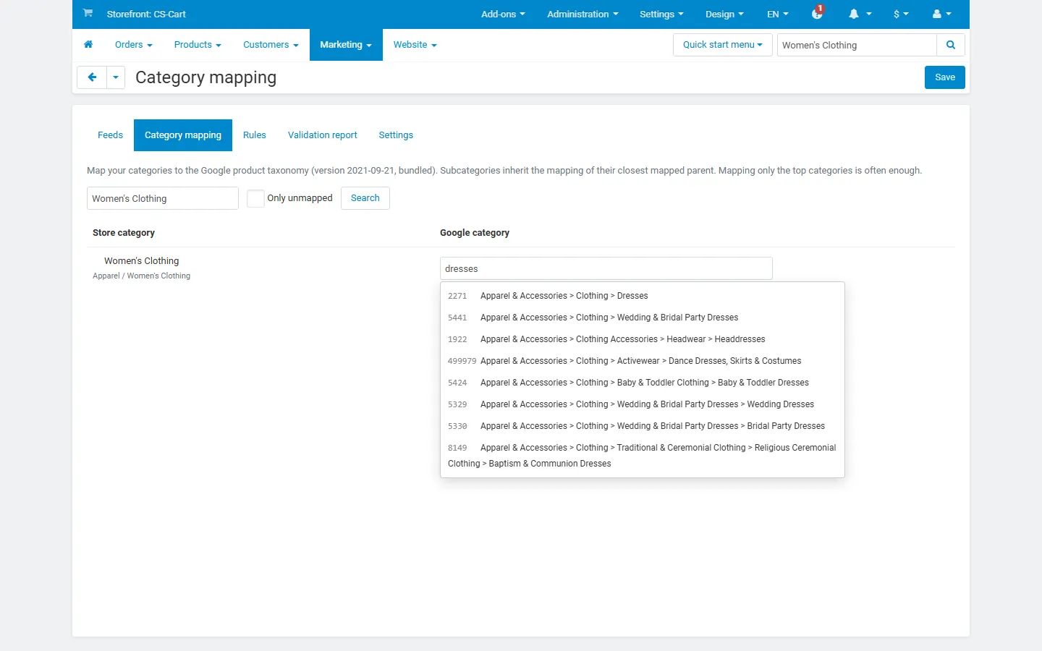Run search with the magnifier icon
This screenshot has width=1042, height=651.
[x=951, y=45]
